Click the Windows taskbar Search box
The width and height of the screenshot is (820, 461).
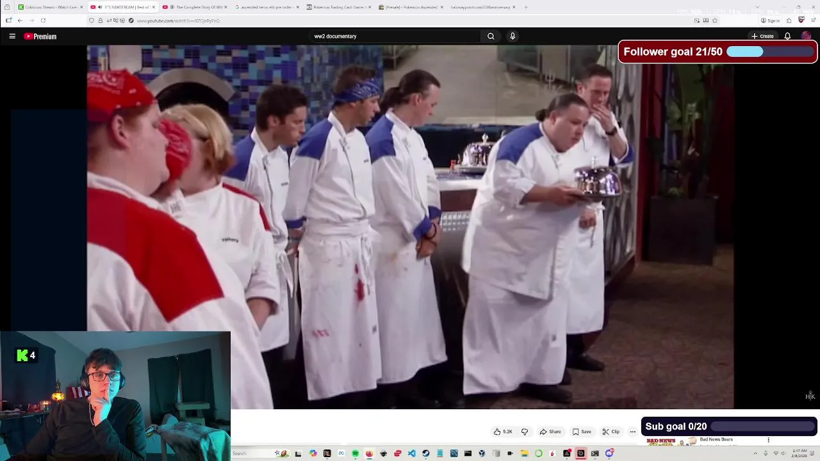[259, 453]
